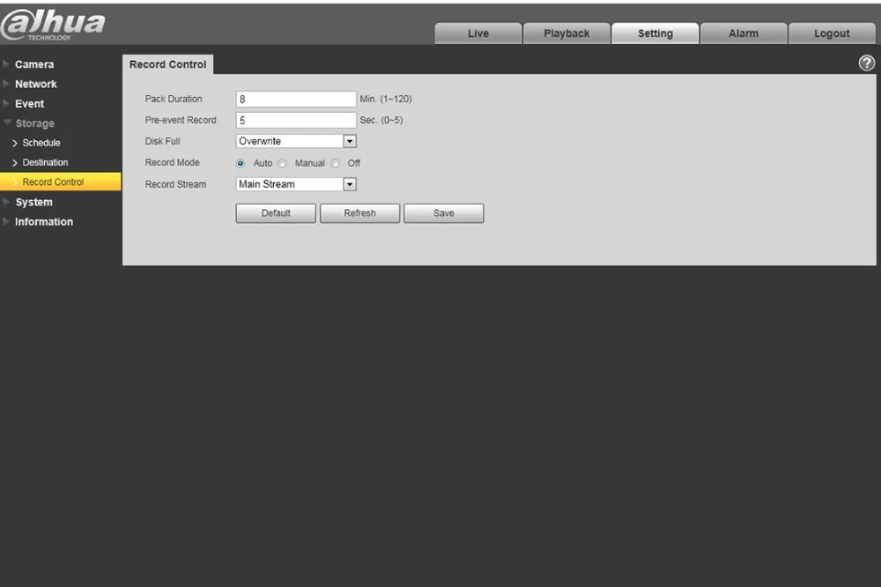Viewport: 881px width, 587px height.
Task: Select the Manual record mode radio
Action: (x=282, y=163)
